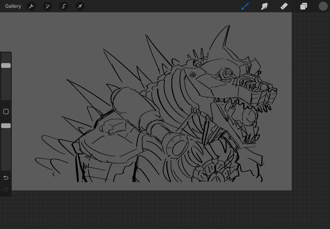Adjust the brush opacity slider handle
The image size is (330, 229).
click(x=6, y=125)
